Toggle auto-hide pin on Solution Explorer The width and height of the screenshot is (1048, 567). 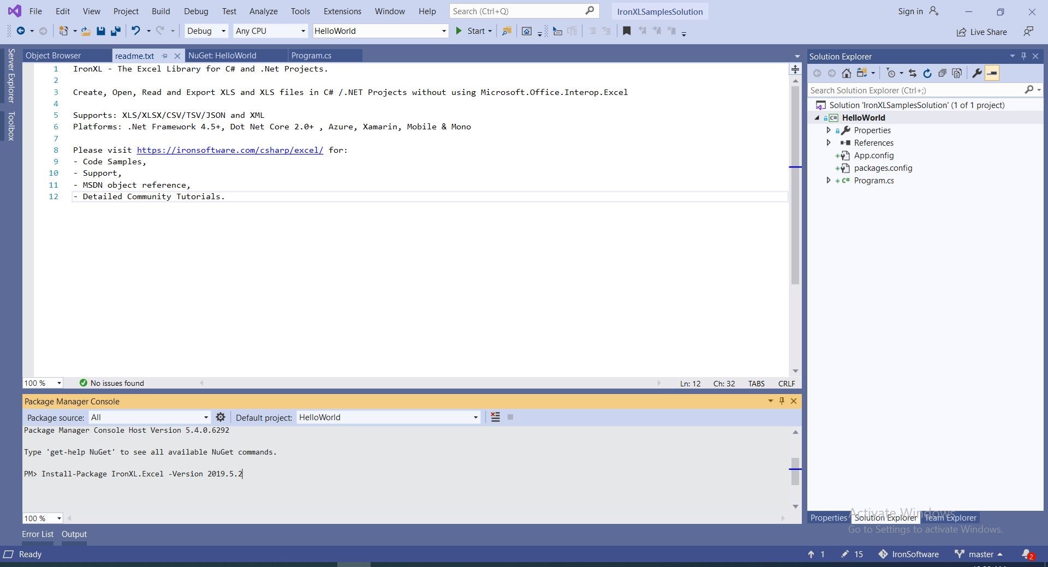point(1023,56)
